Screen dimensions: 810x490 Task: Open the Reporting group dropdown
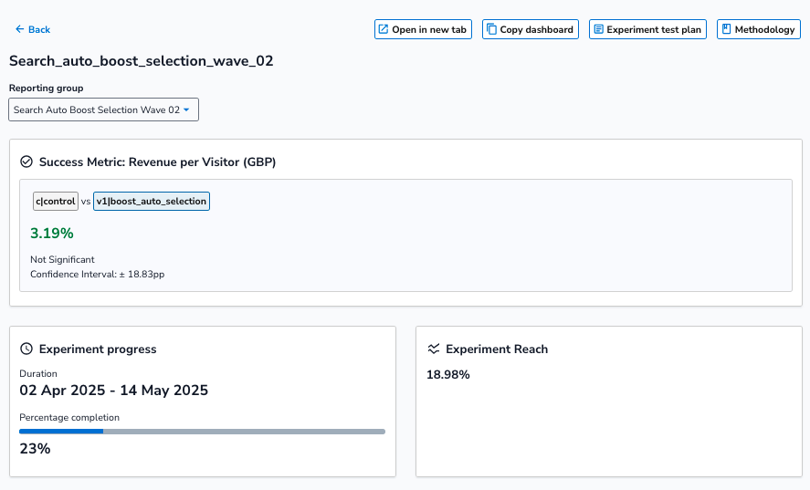coord(103,110)
